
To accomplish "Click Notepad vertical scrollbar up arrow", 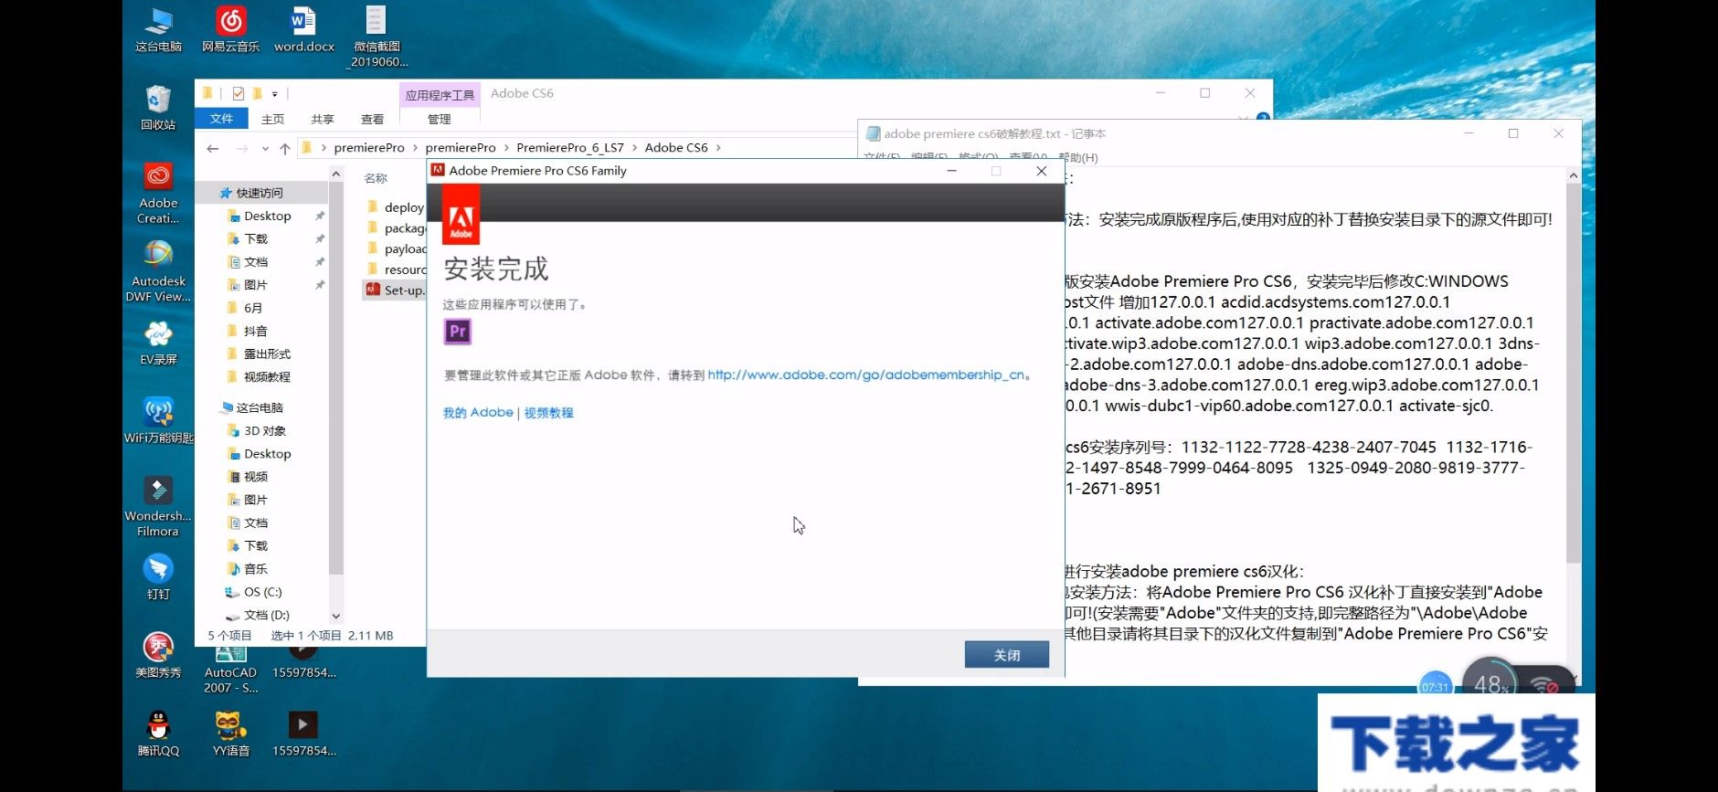I will tap(1573, 175).
